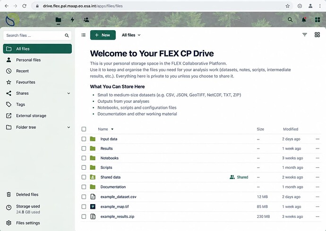This screenshot has height=231, width=326.
Task: Open the example_results.zip file name
Action: tap(117, 216)
